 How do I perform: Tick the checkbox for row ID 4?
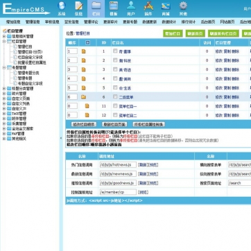click(115, 78)
